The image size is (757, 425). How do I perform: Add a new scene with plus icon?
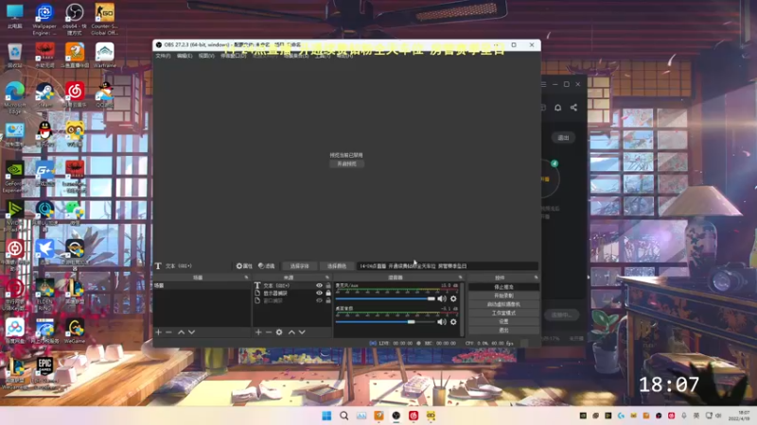point(158,332)
